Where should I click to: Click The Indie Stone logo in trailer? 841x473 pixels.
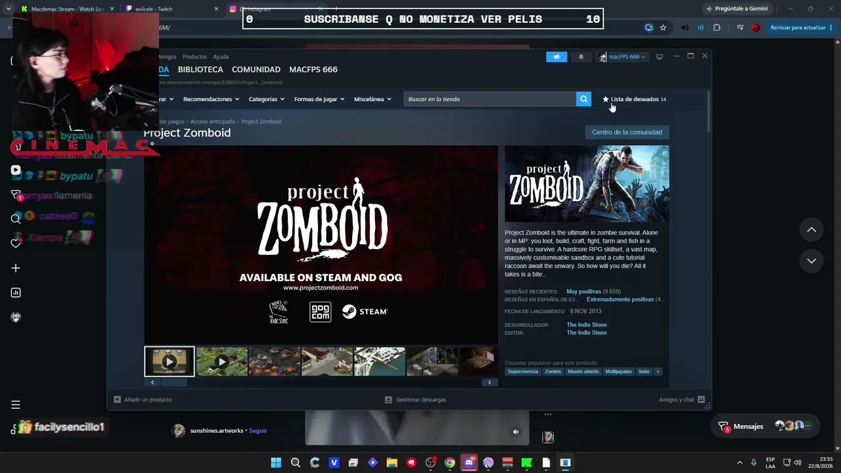pyautogui.click(x=279, y=311)
